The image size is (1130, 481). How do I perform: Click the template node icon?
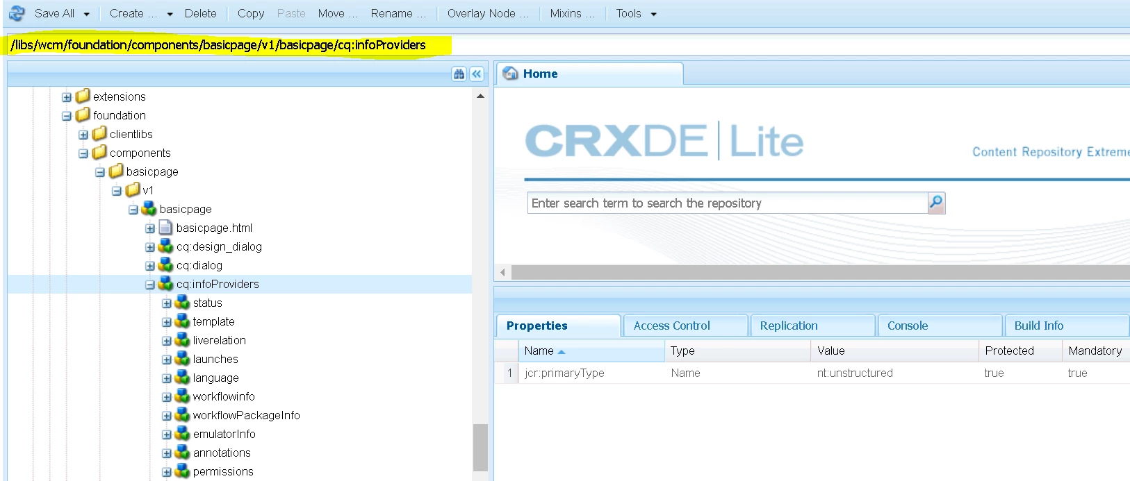pyautogui.click(x=182, y=321)
